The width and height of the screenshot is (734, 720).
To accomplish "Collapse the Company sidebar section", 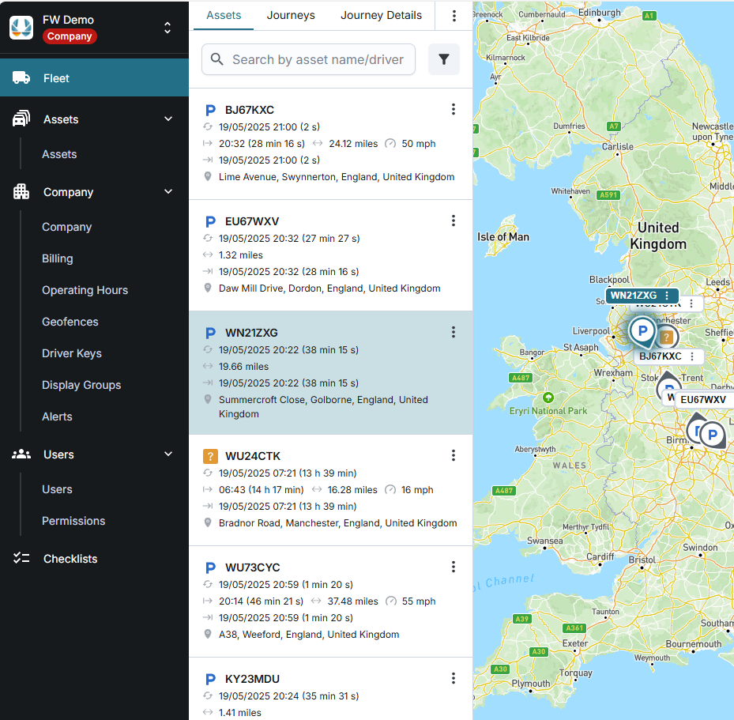I will point(168,192).
